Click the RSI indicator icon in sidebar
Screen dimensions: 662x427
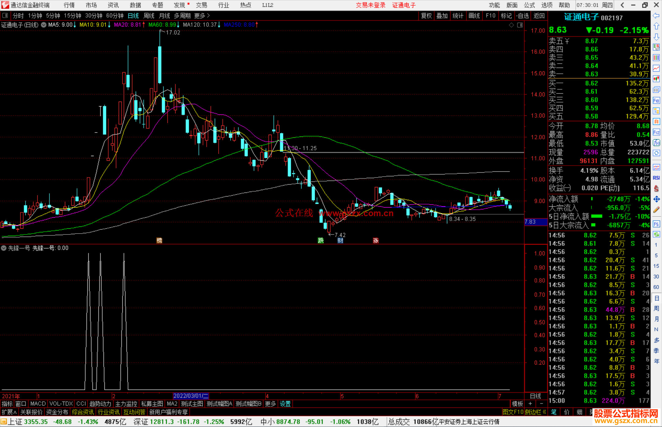656,178
